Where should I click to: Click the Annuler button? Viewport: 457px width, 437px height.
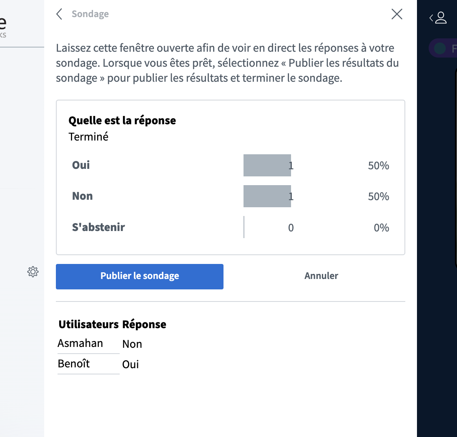pyautogui.click(x=321, y=276)
